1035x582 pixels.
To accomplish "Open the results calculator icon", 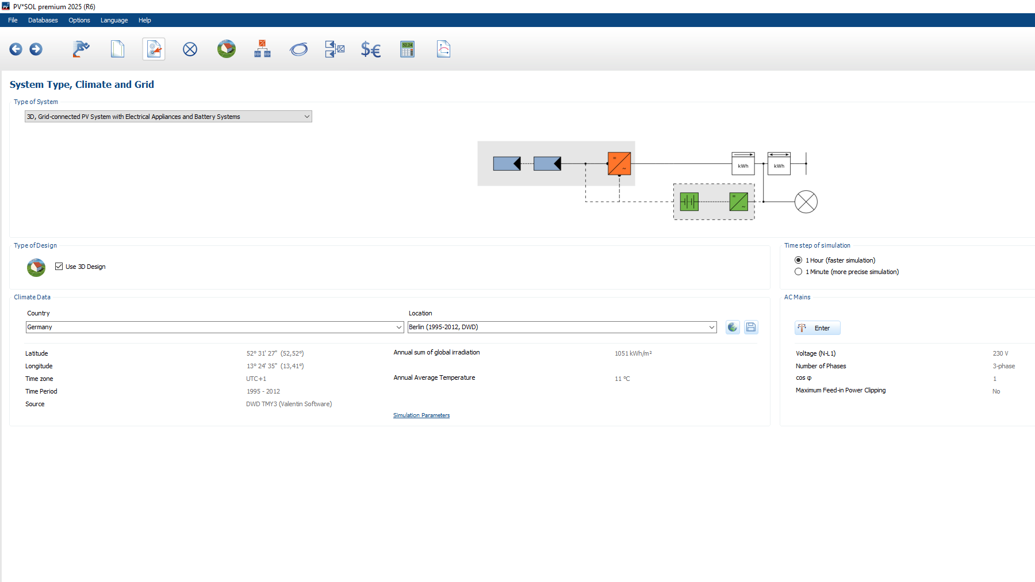I will pyautogui.click(x=407, y=49).
